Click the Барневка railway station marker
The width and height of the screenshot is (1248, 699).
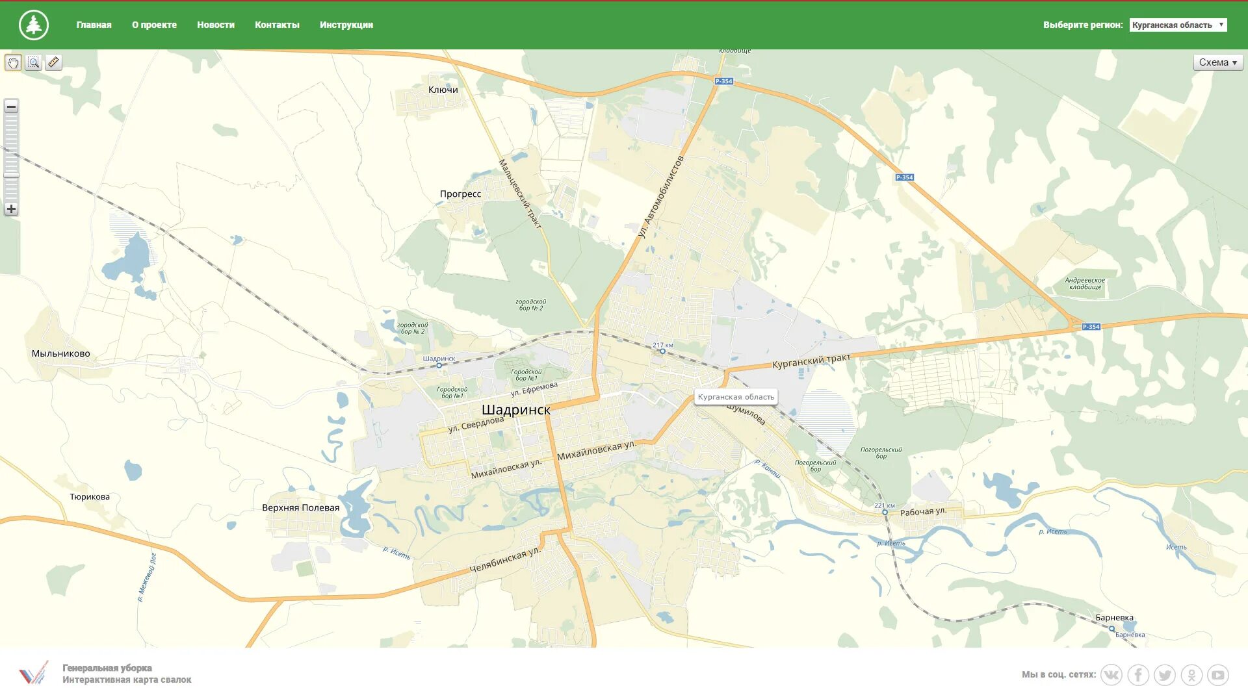click(1111, 629)
